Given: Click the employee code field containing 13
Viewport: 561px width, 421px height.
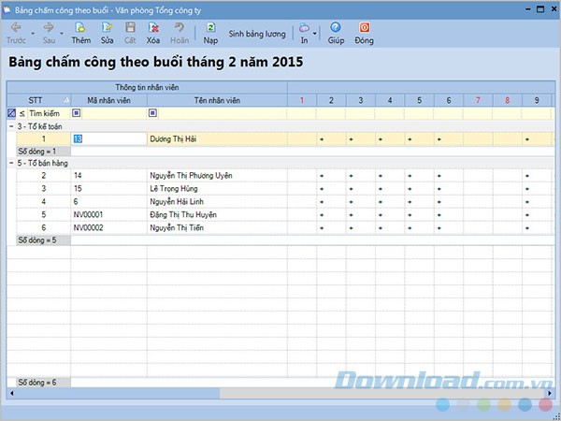Looking at the screenshot, I should [108, 138].
